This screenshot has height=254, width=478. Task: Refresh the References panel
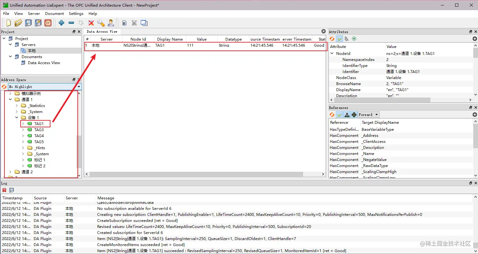pyautogui.click(x=332, y=115)
